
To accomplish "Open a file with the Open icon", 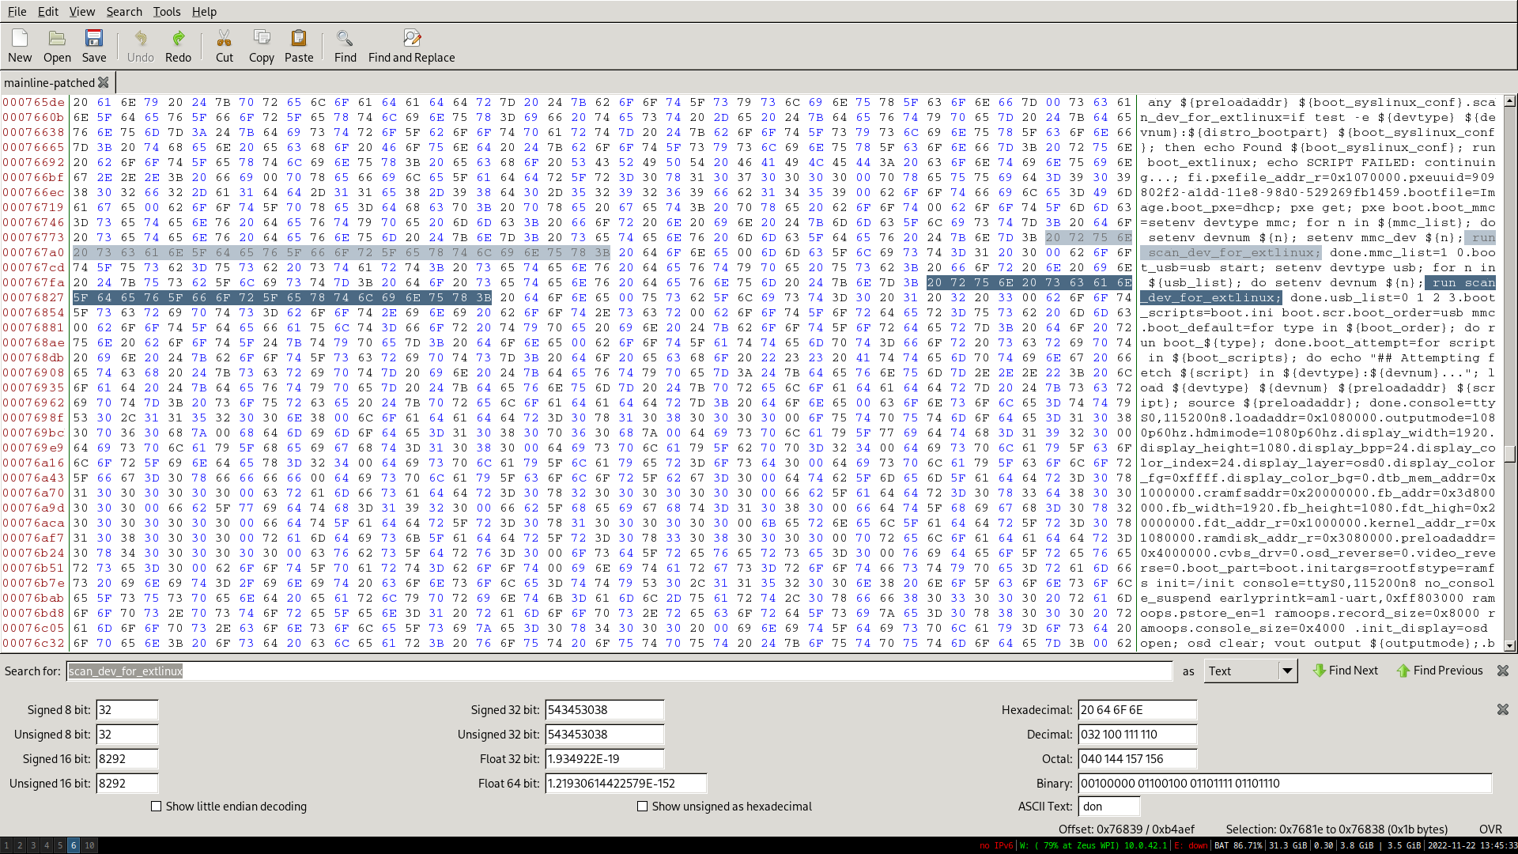I will [x=57, y=46].
